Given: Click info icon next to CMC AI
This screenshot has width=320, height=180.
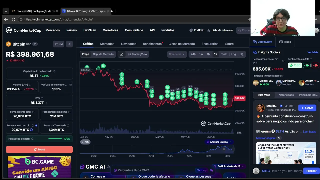Looking at the screenshot, I should click(x=108, y=167).
